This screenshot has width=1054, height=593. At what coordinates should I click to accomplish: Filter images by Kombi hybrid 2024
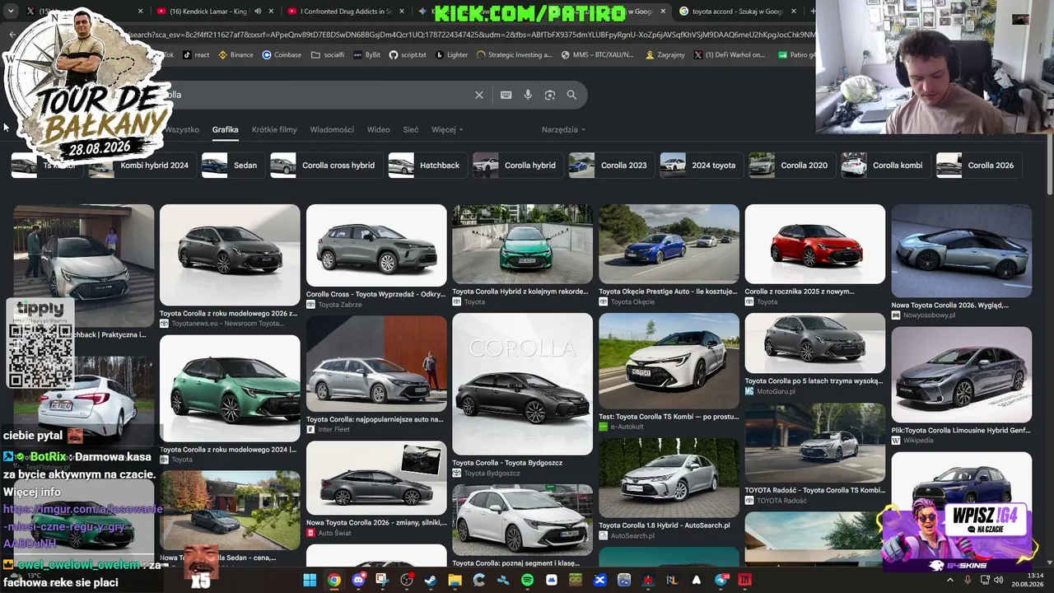coord(141,165)
